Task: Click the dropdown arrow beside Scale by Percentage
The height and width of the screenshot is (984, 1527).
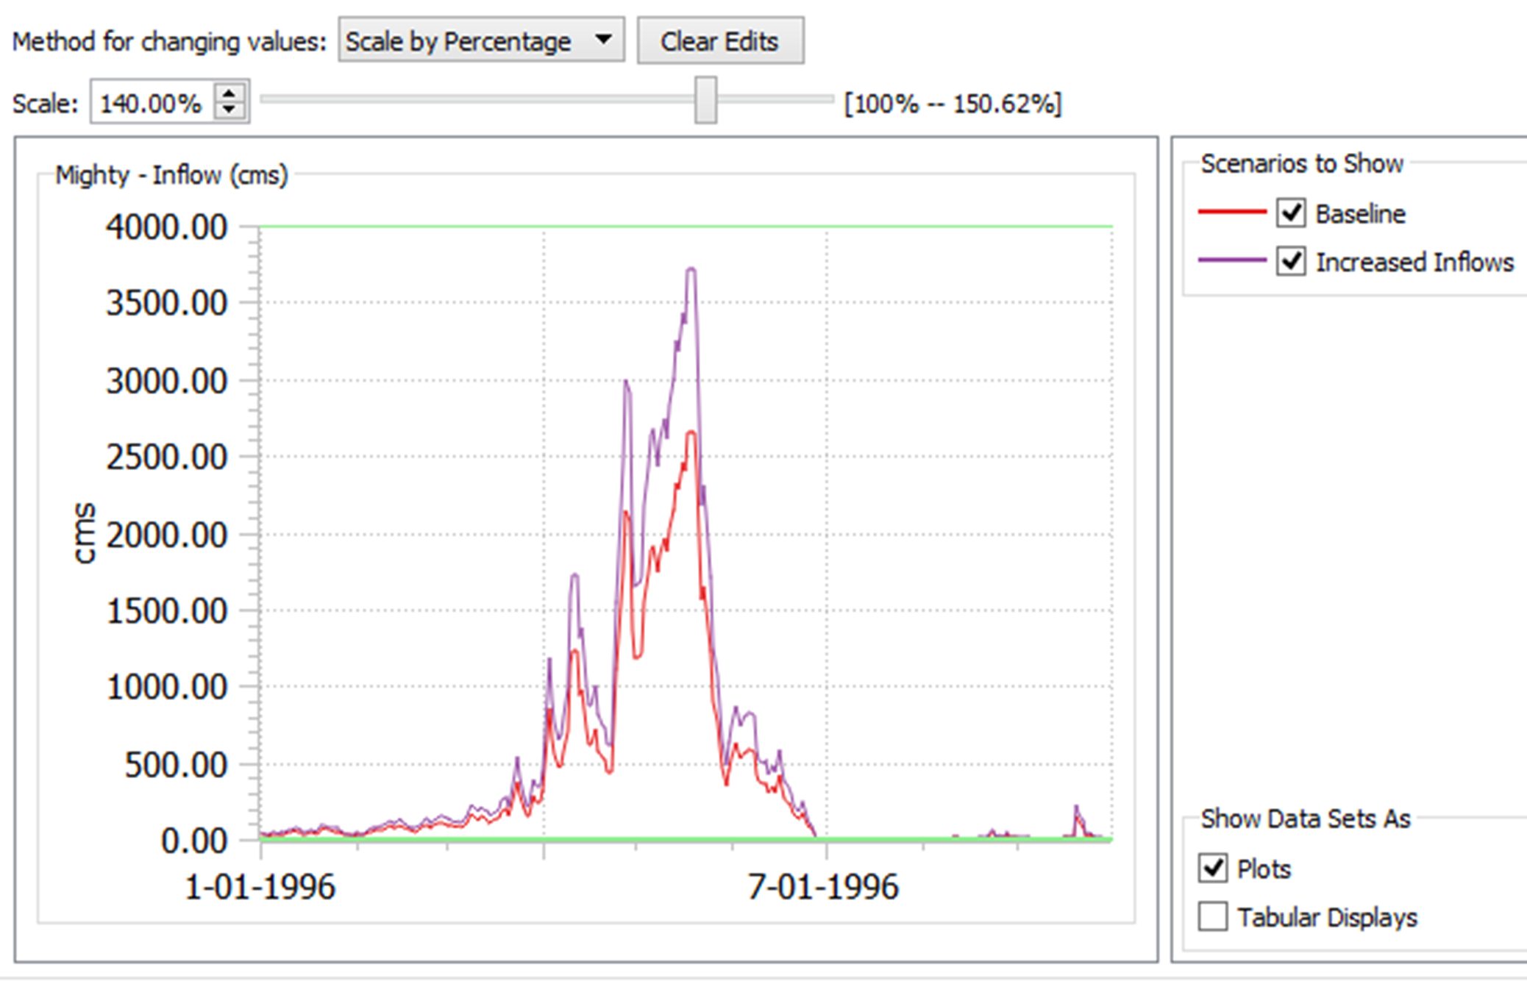Action: point(603,40)
